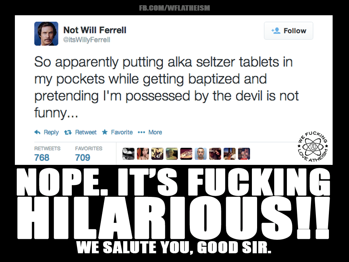Image resolution: width=349 pixels, height=262 pixels.
Task: Click the Favorite star icon
Action: (x=105, y=132)
